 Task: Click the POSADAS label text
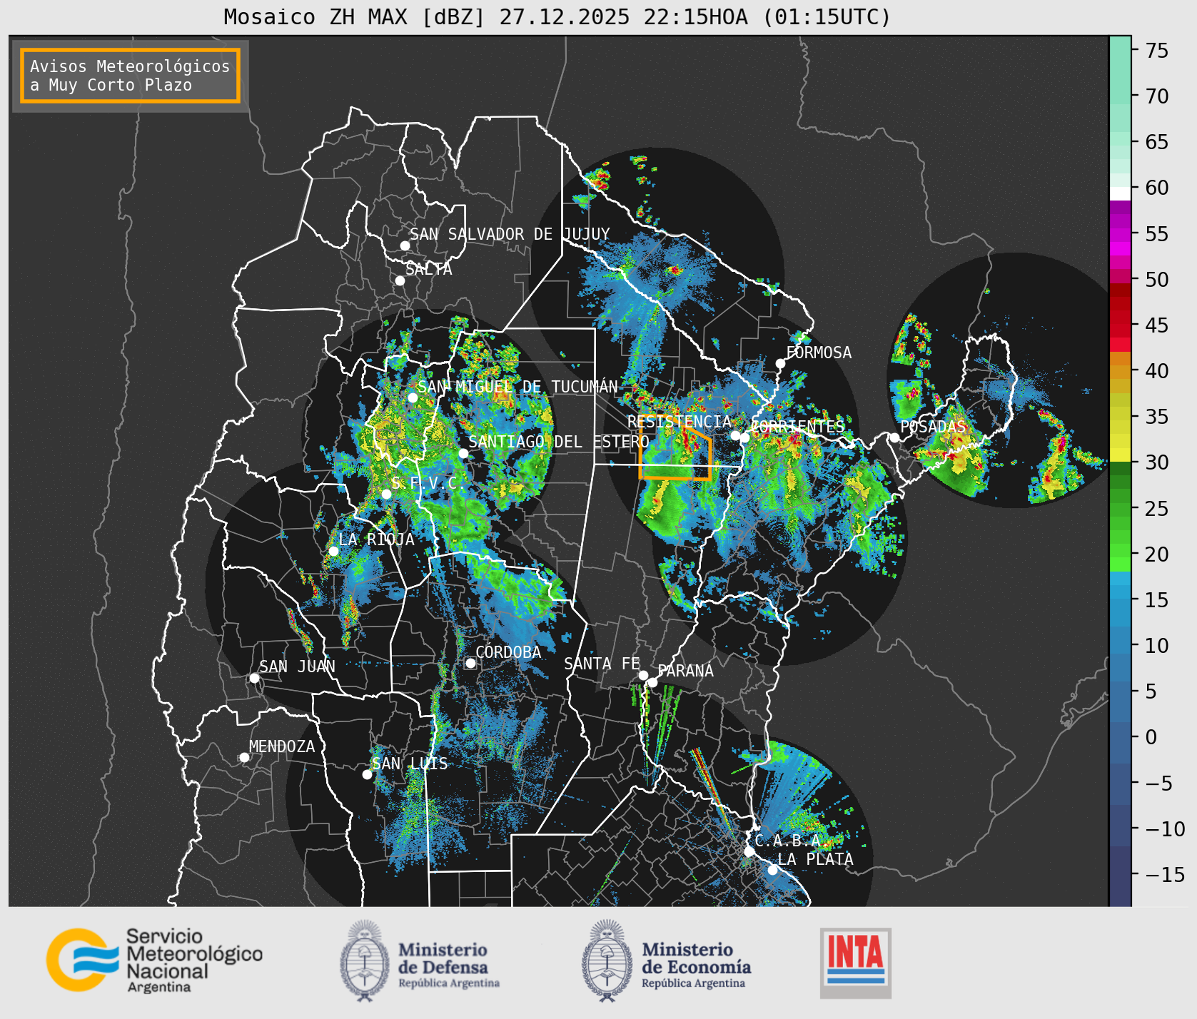click(x=933, y=427)
